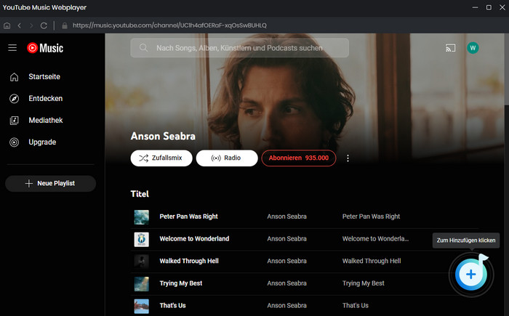
Task: Open Startseite in the sidebar
Action: coord(44,76)
